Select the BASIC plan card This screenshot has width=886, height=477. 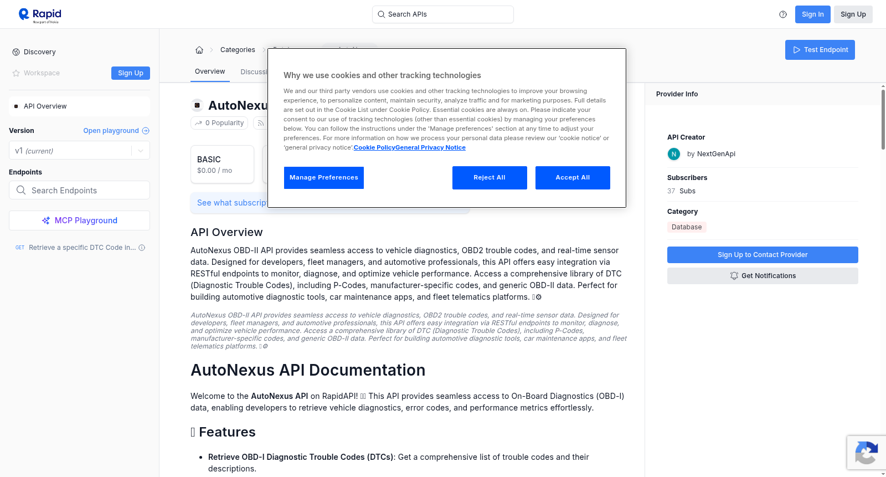222,164
